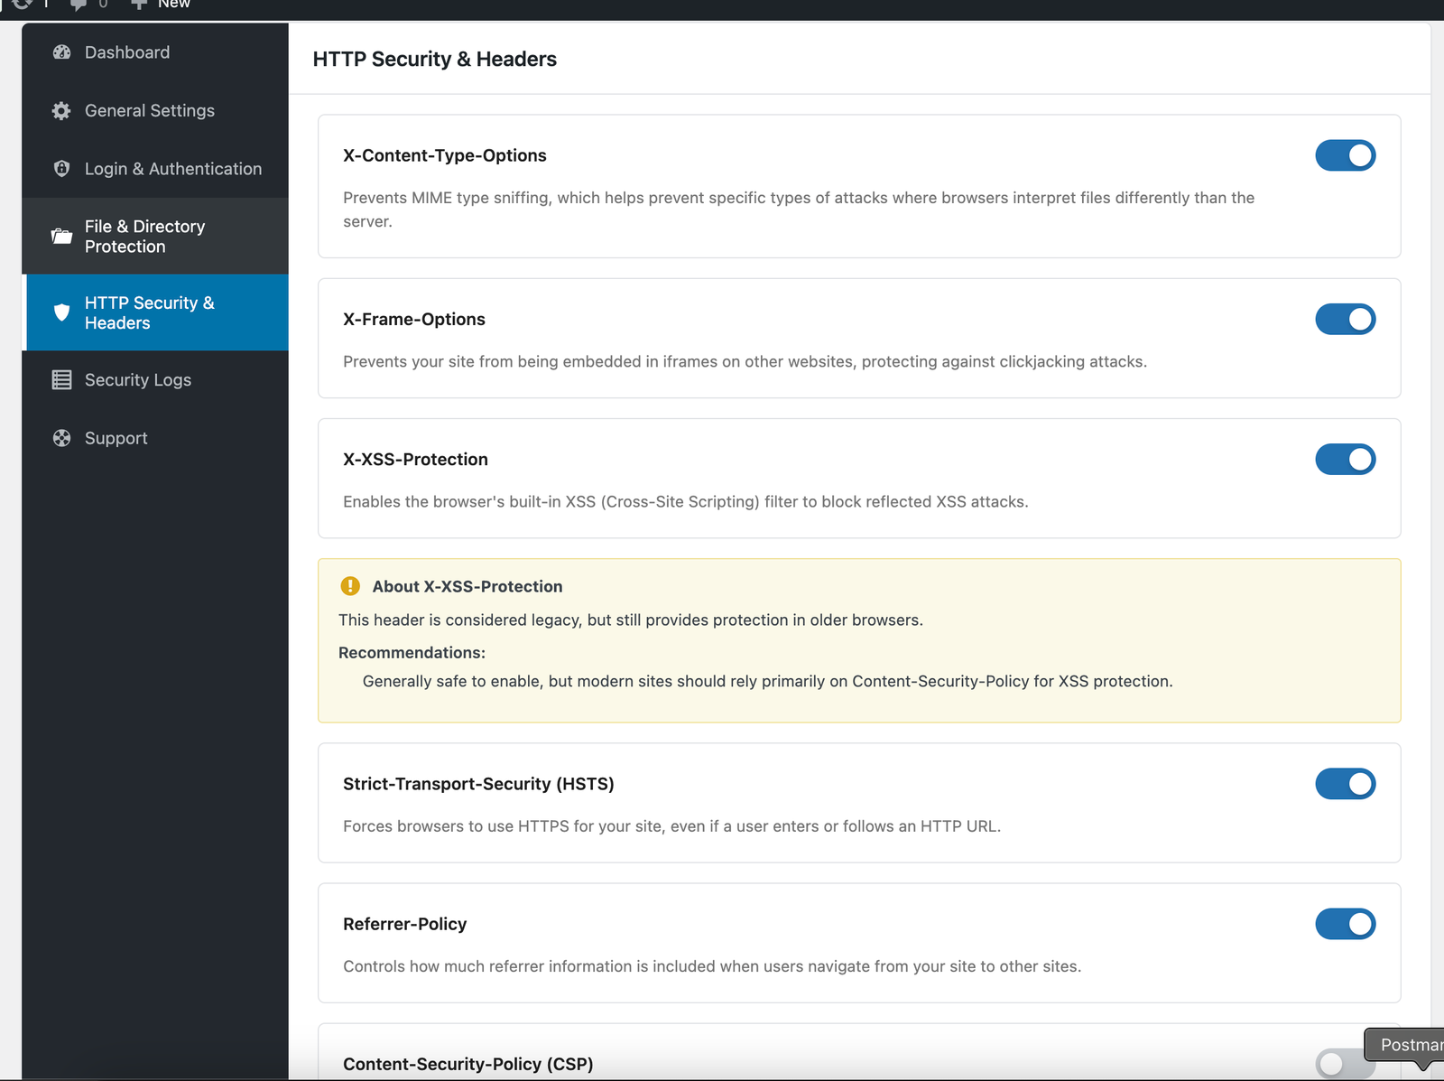This screenshot has height=1081, width=1444.
Task: Open Login & Authentication section
Action: pyautogui.click(x=155, y=169)
